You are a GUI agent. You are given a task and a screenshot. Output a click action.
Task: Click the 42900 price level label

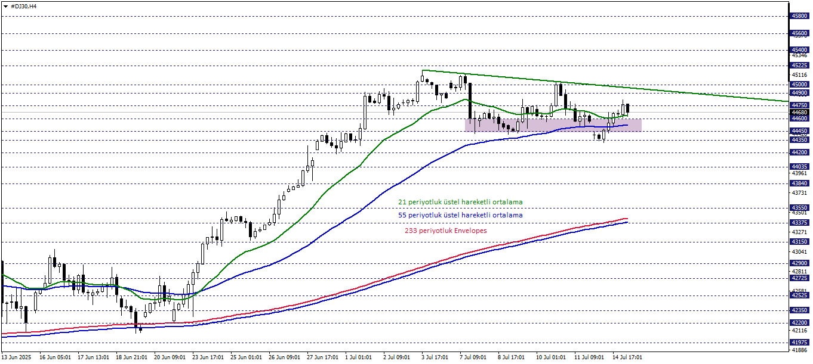click(799, 263)
